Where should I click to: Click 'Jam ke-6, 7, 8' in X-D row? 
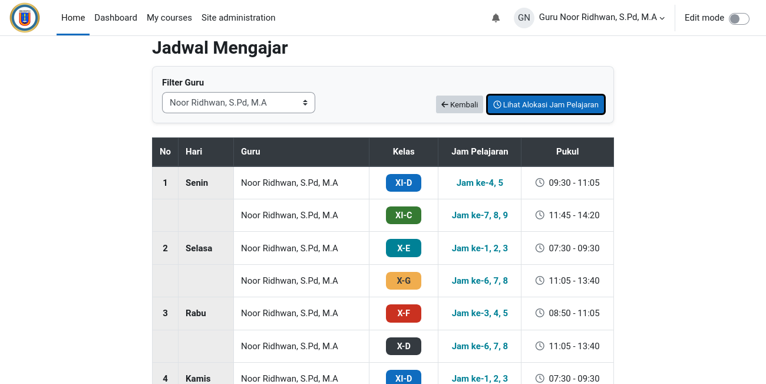480,346
